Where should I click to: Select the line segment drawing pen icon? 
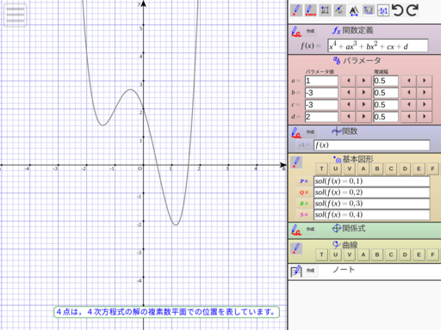[310, 10]
